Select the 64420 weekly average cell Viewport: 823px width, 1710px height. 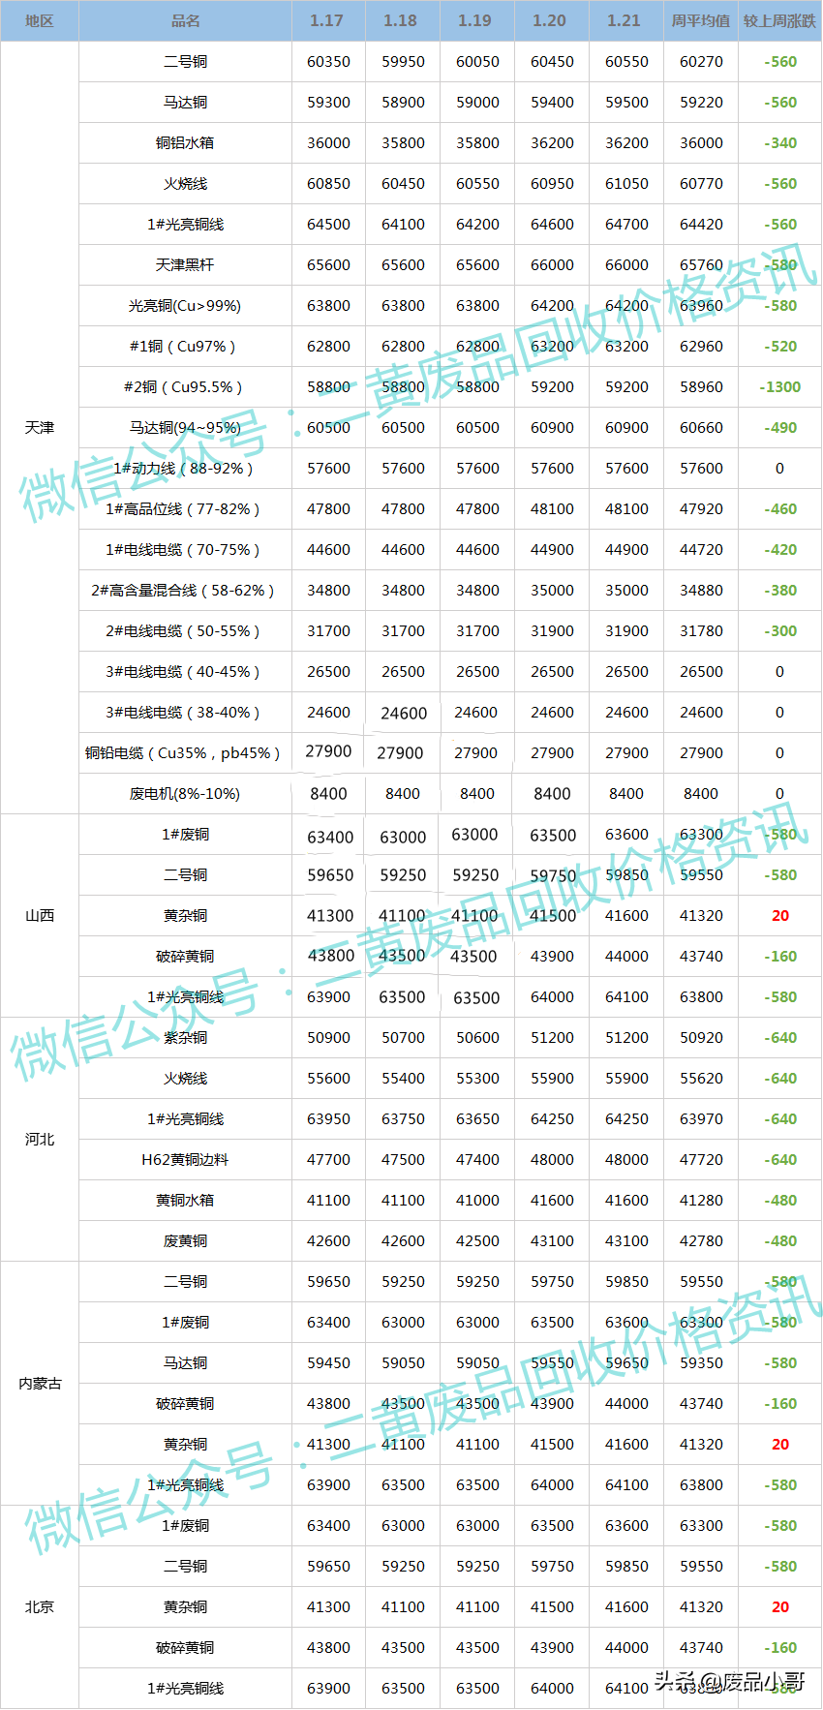tap(701, 224)
